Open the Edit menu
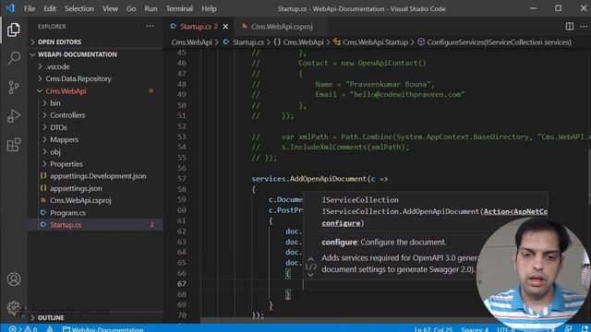 pyautogui.click(x=50, y=8)
